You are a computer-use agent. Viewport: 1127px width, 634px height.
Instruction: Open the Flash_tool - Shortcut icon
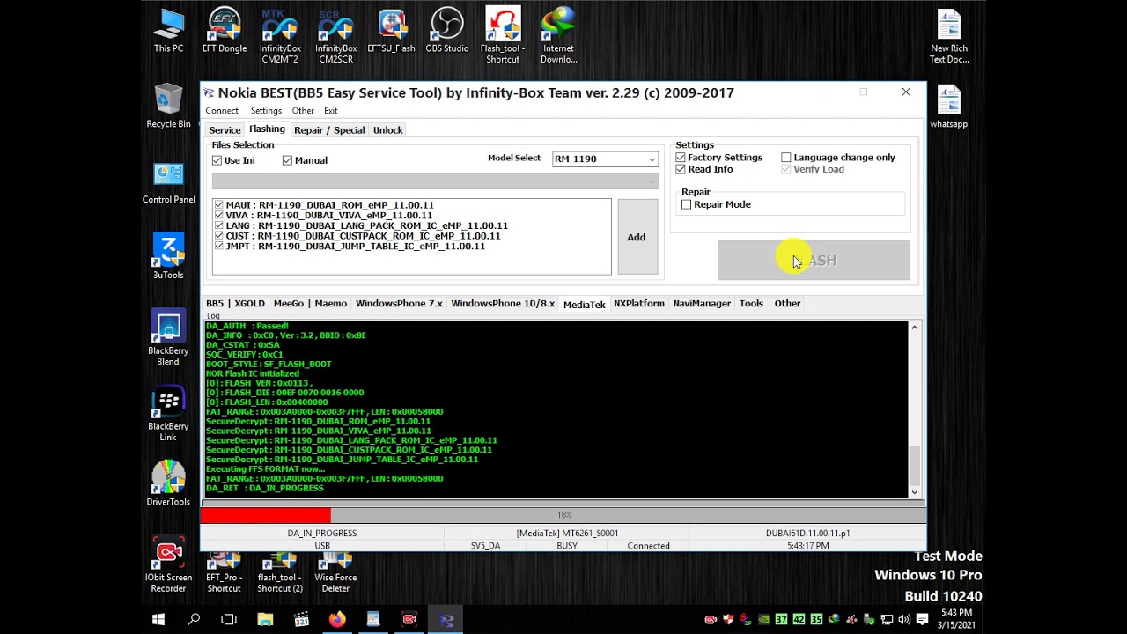(x=503, y=36)
